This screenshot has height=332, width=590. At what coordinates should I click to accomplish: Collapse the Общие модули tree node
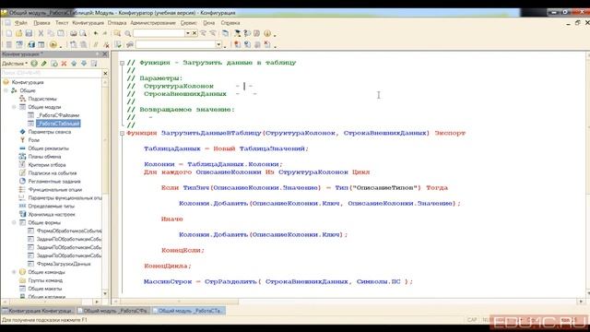coord(14,107)
